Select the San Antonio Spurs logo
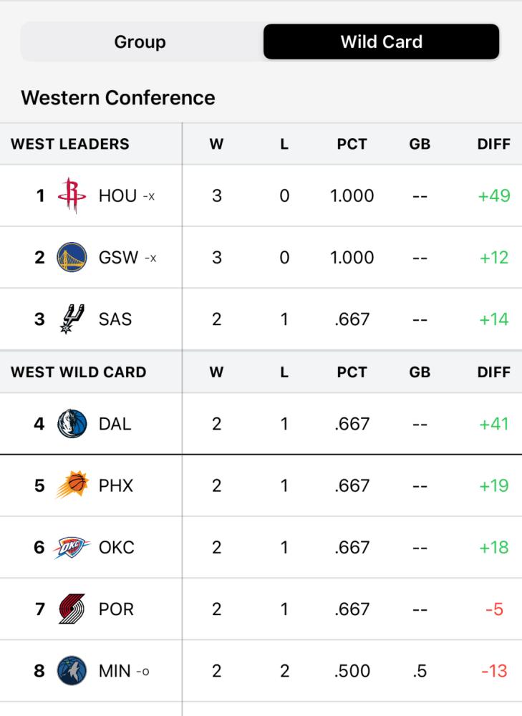The height and width of the screenshot is (716, 522). 72,319
